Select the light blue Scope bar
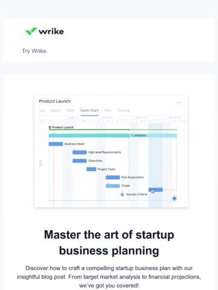The height and width of the screenshot is (290, 218). click(113, 185)
